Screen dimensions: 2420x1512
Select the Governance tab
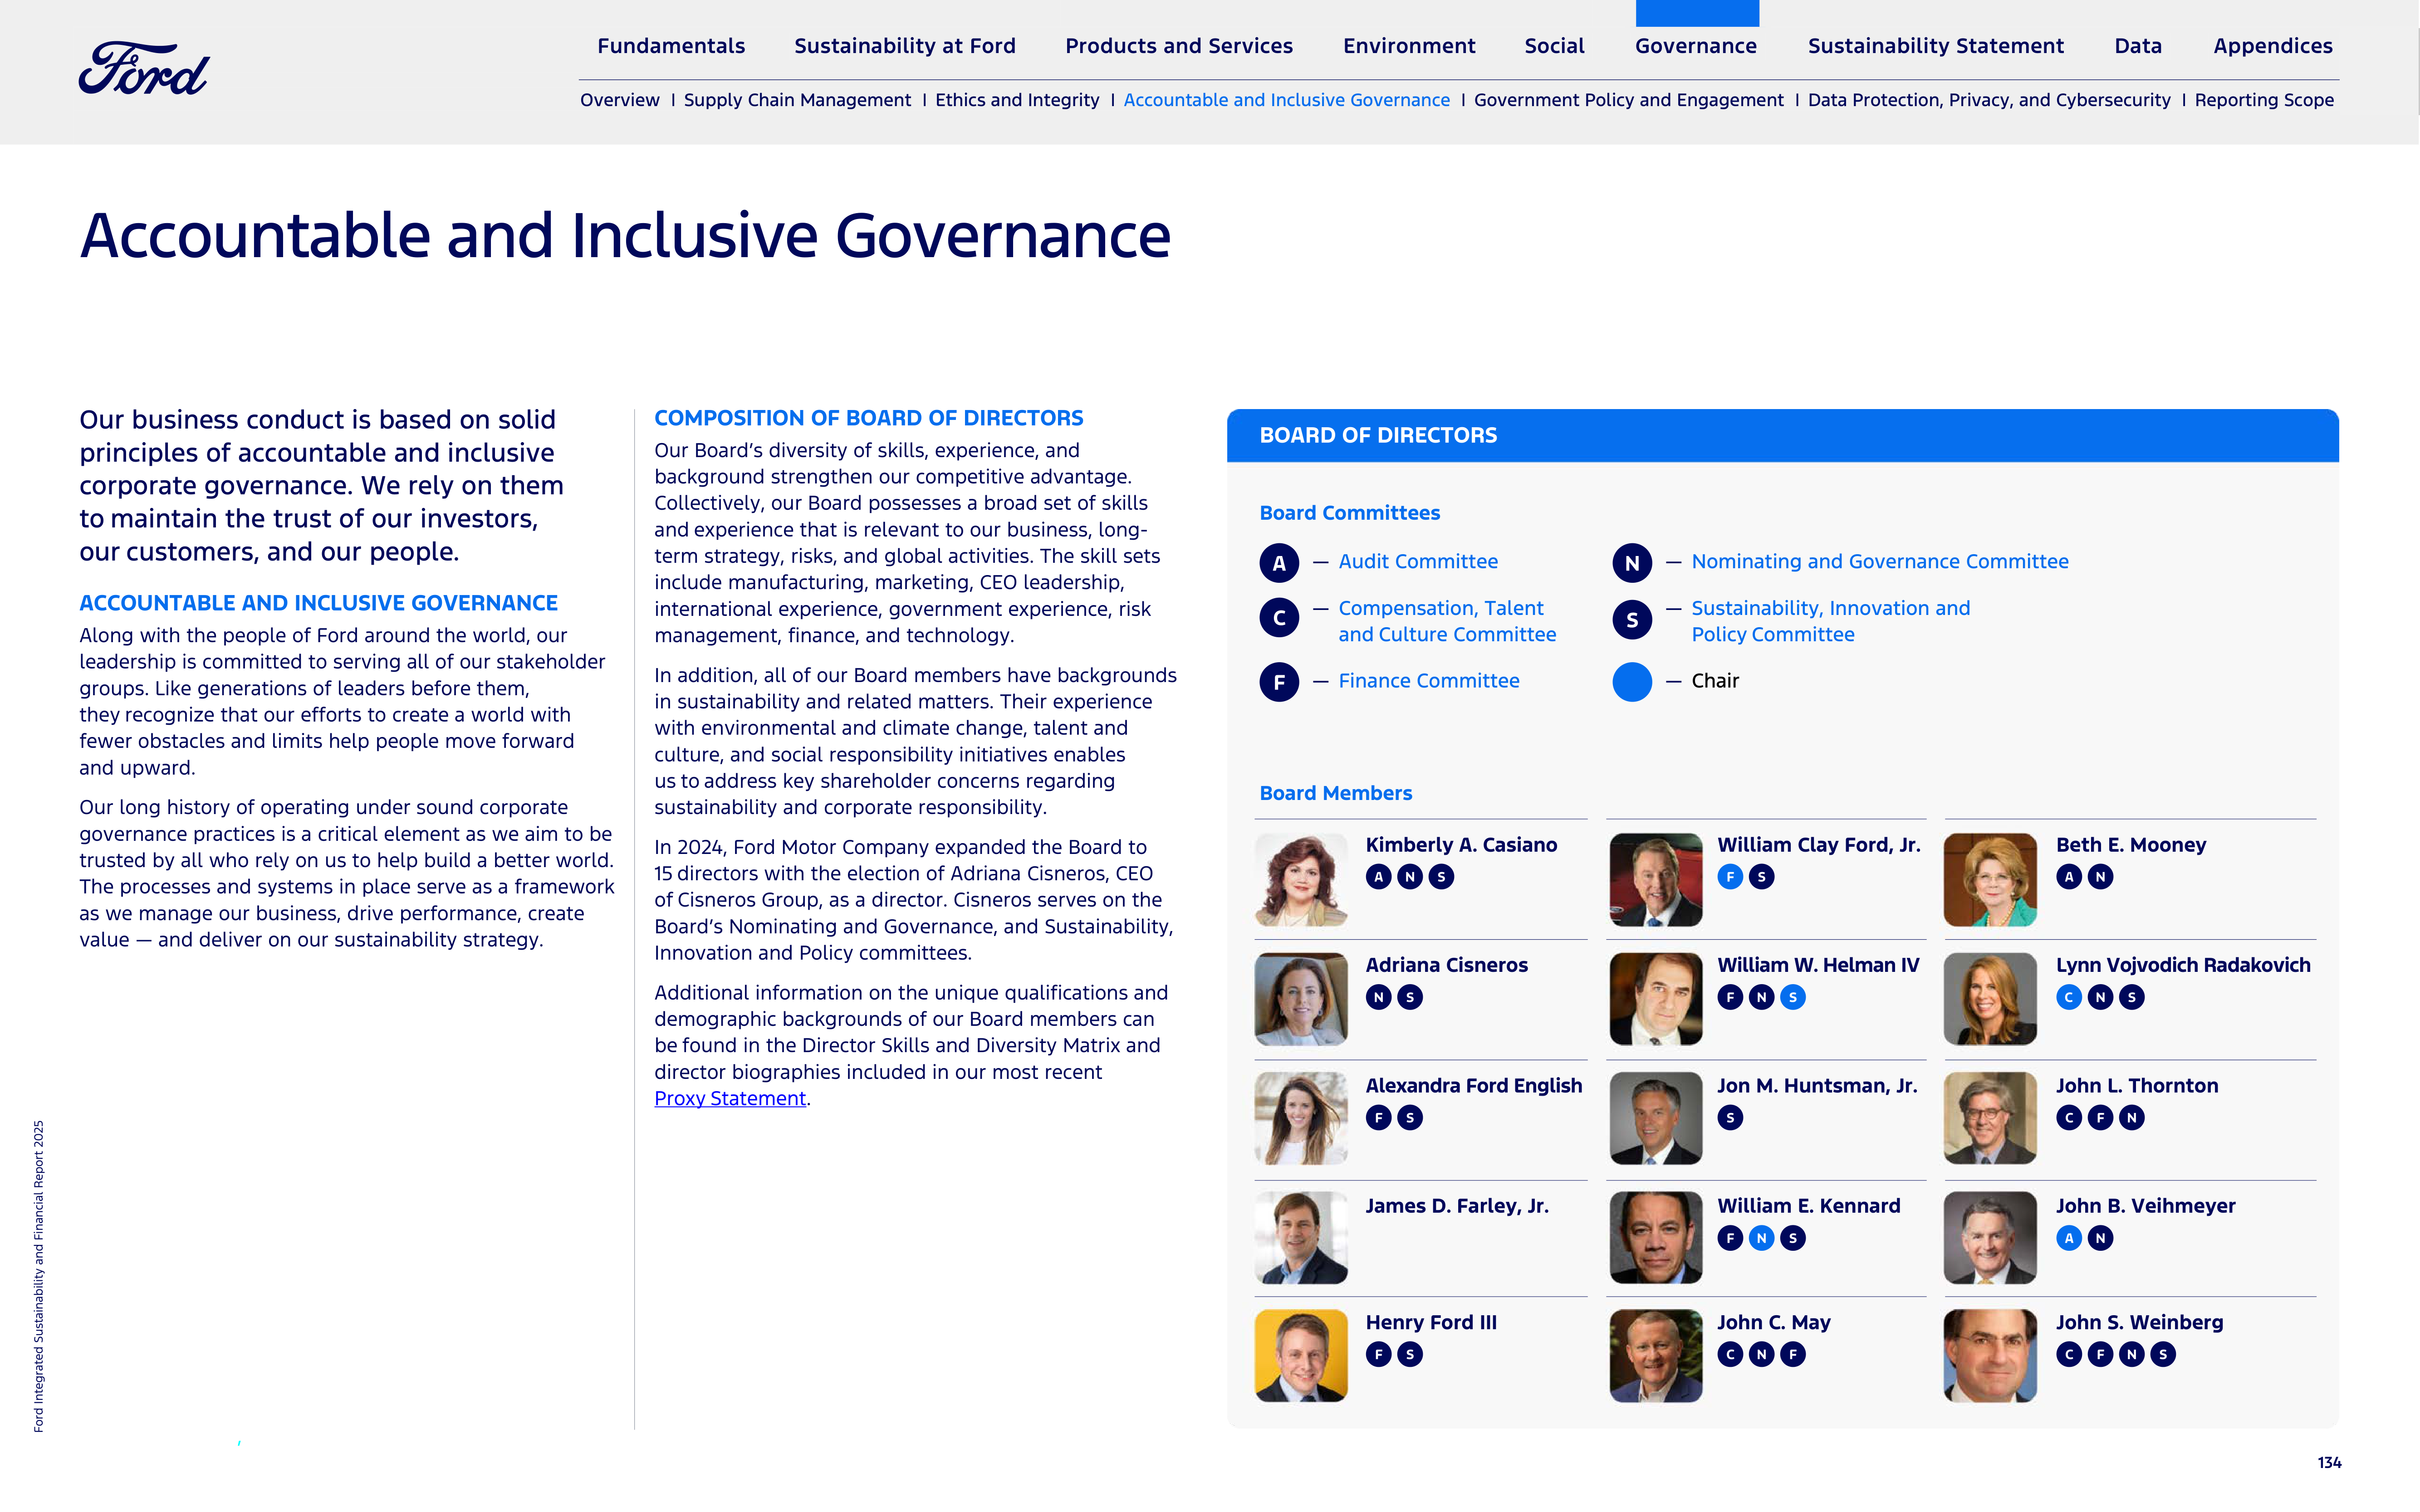(1696, 46)
